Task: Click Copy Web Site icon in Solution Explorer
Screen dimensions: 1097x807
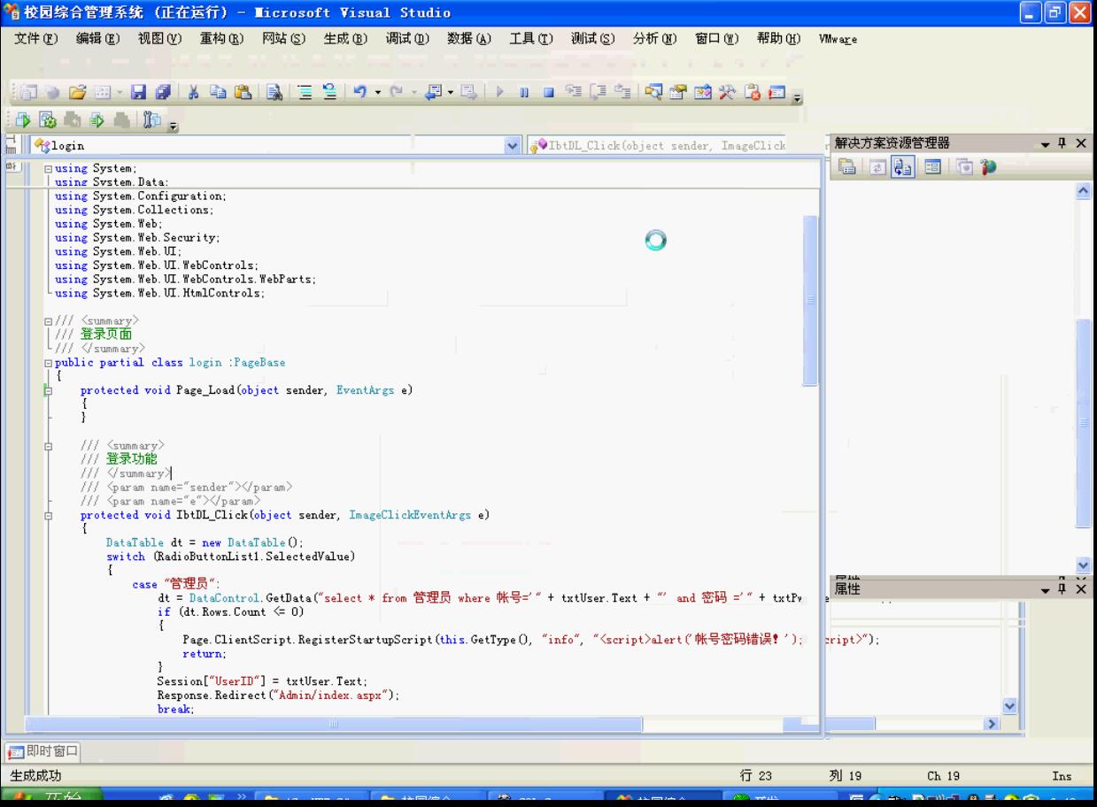Action: click(963, 166)
